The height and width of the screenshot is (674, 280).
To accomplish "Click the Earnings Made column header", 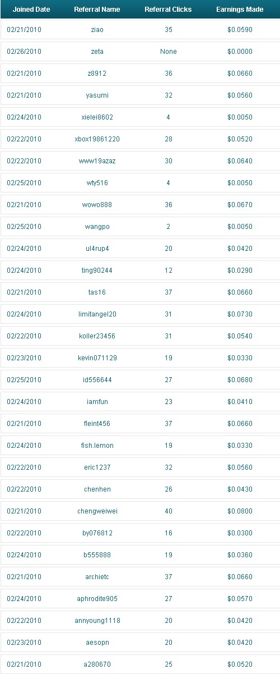I will [x=240, y=10].
